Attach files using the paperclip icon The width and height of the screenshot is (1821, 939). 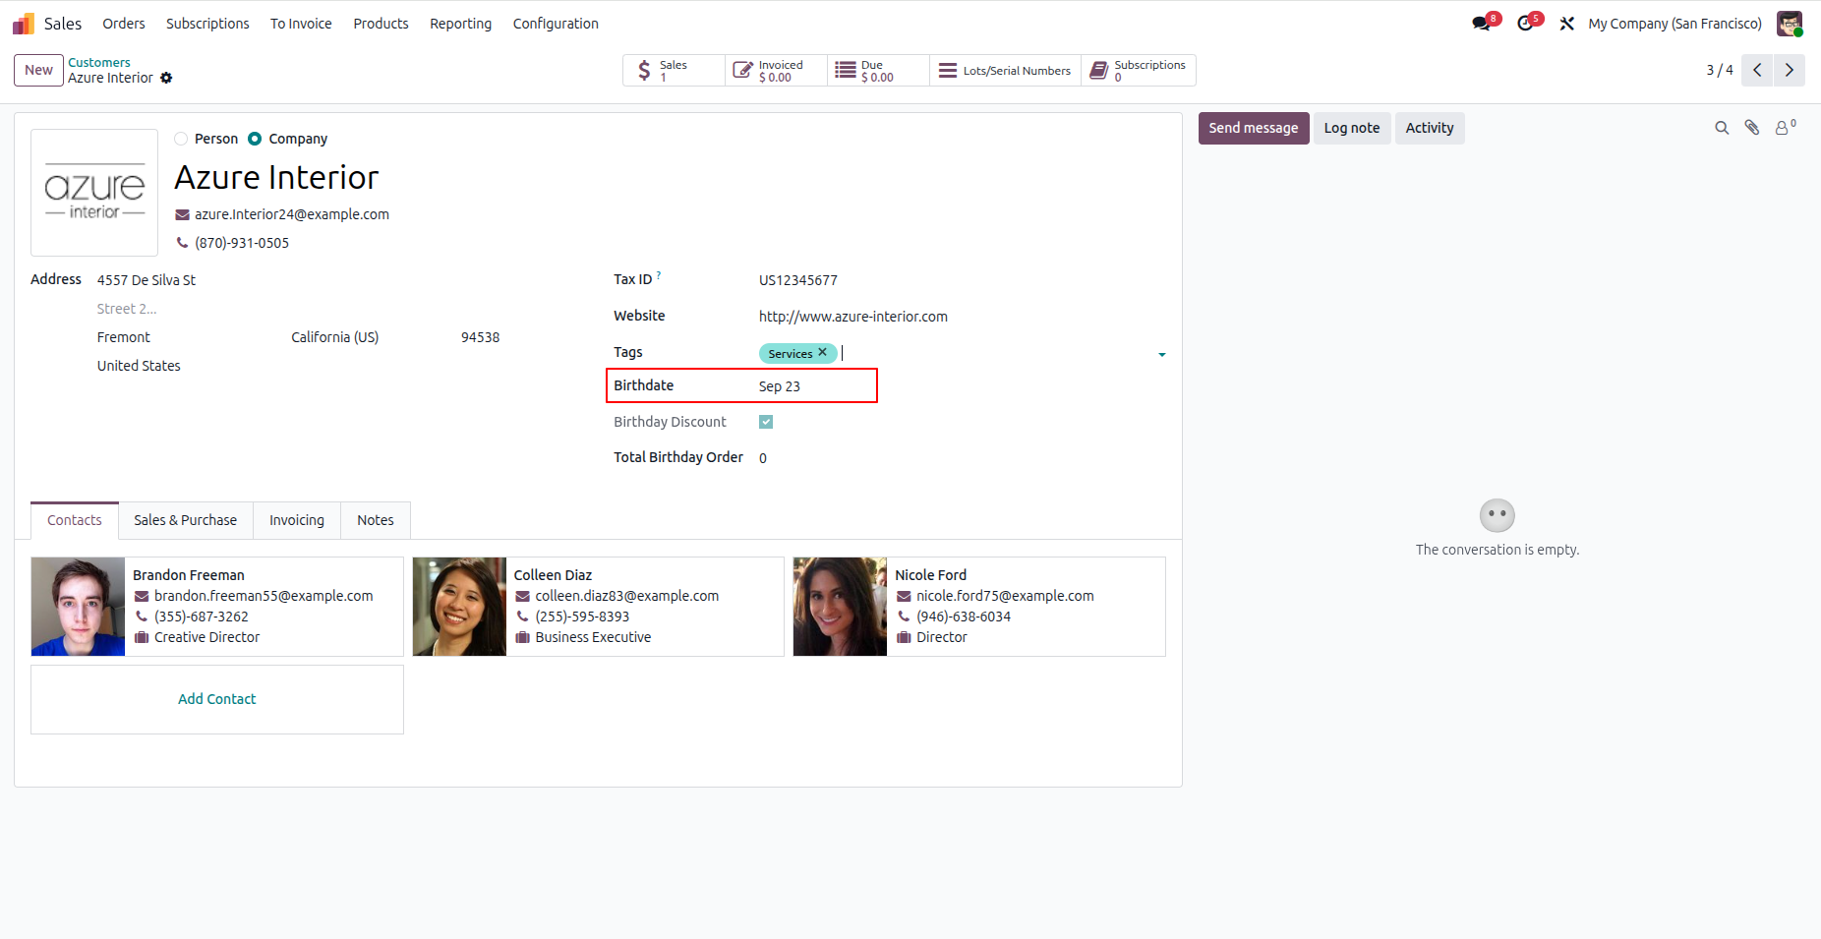(1752, 128)
